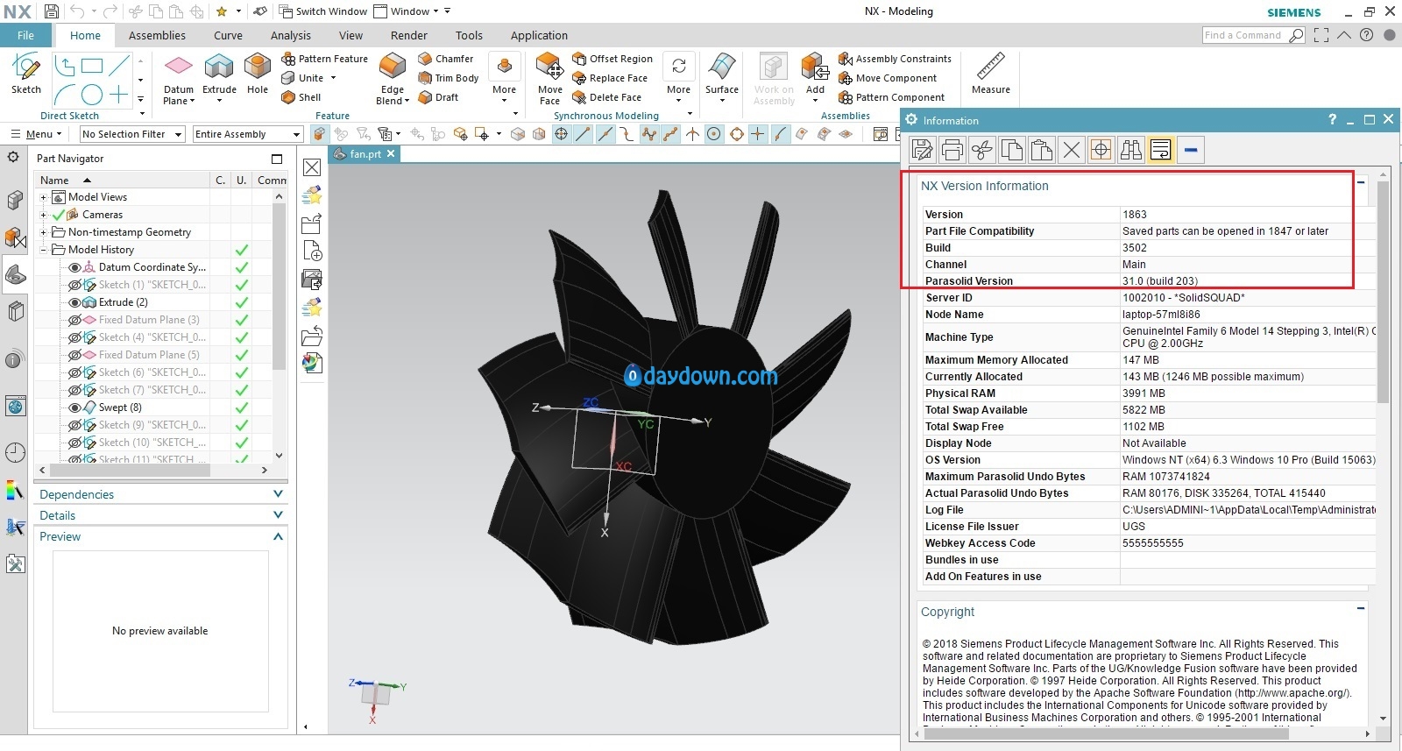
Task: Expand the Model Views tree node
Action: pyautogui.click(x=43, y=197)
